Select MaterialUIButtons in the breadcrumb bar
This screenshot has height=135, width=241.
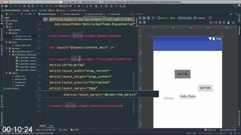coord(11,10)
